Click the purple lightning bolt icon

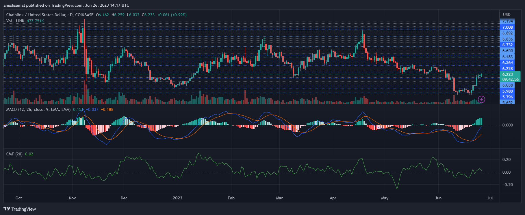[x=481, y=99]
